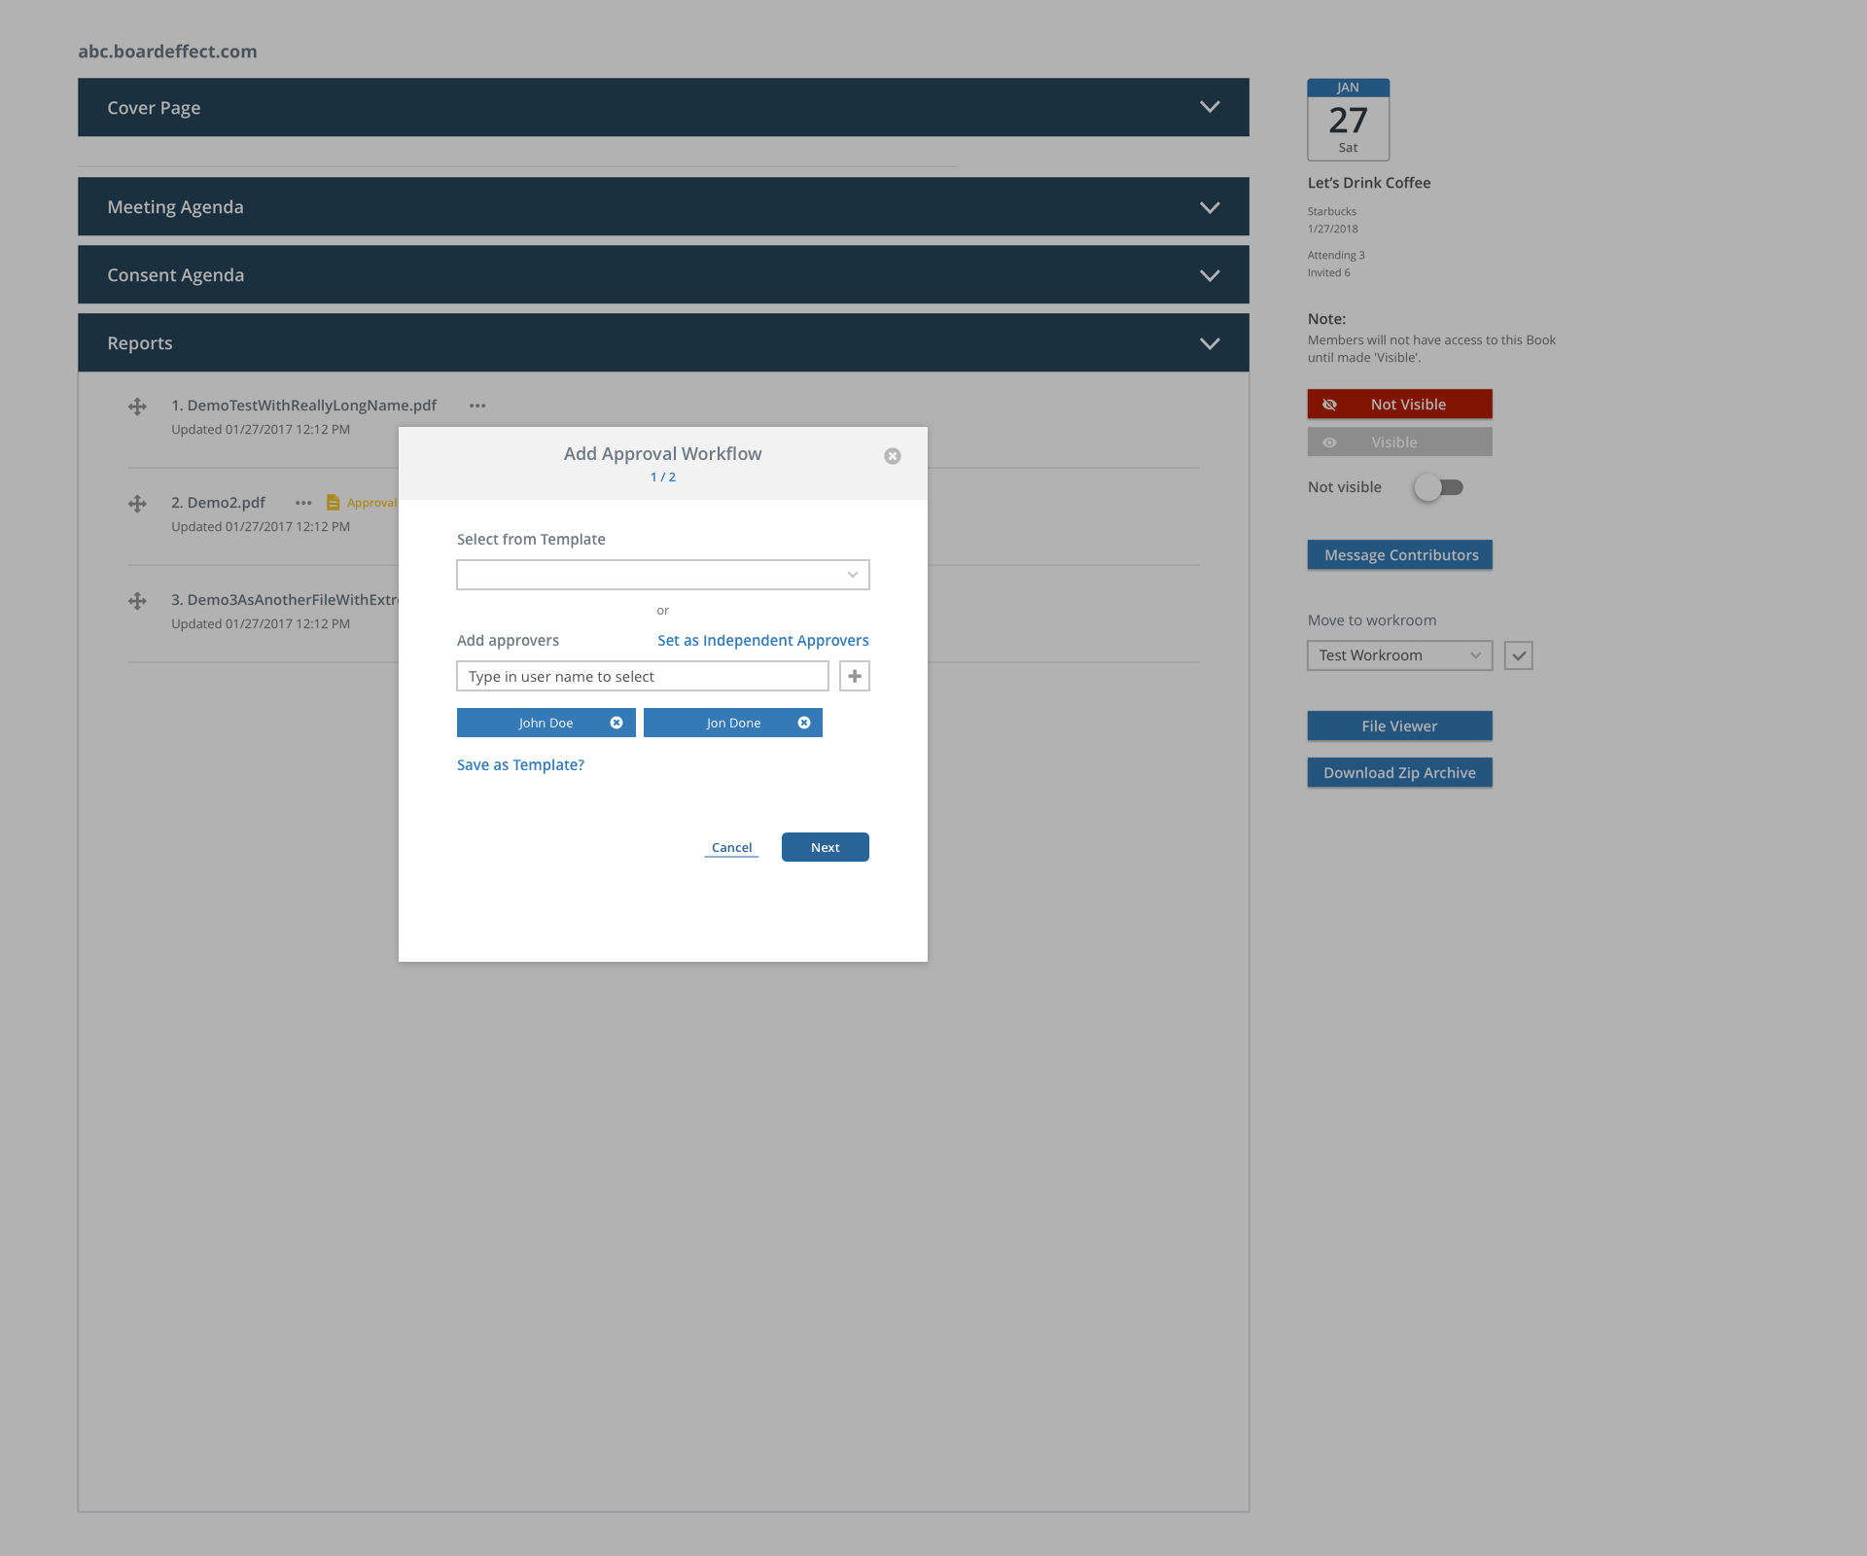Image resolution: width=1867 pixels, height=1556 pixels.
Task: Click drag handle for DemoTestWithReallyLongName.pdf
Action: click(x=137, y=407)
